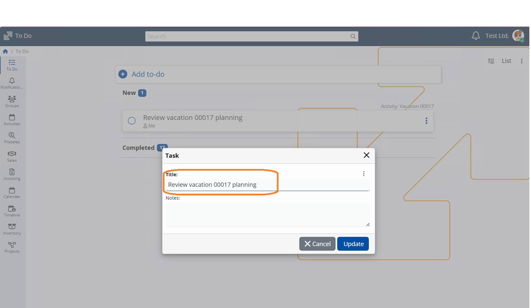Click the Add to-do text
This screenshot has width=531, height=308.
[148, 74]
